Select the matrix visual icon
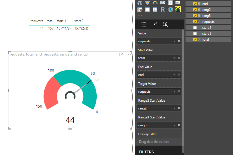Image resolution: width=233 pixels, height=155 pixels. point(155,9)
